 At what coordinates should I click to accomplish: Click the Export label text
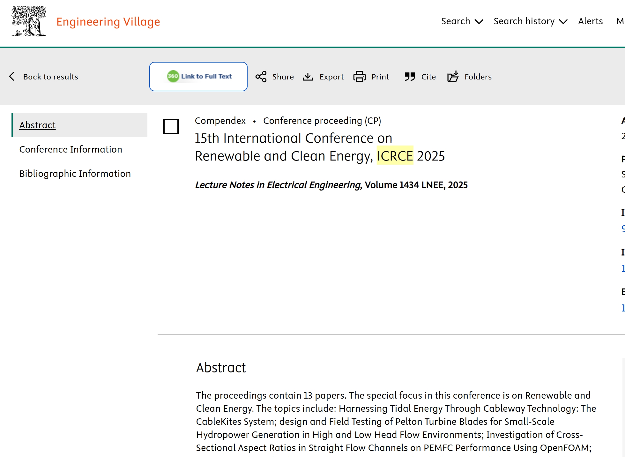point(331,77)
